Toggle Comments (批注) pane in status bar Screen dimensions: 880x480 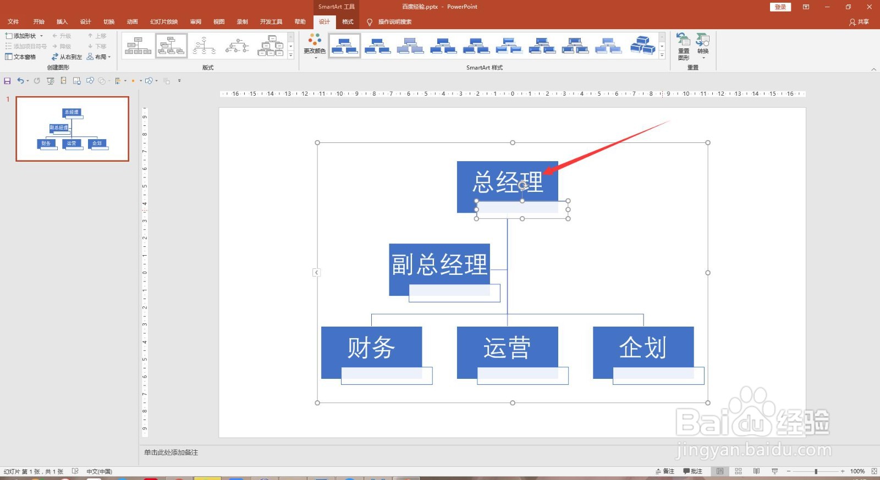pyautogui.click(x=693, y=471)
